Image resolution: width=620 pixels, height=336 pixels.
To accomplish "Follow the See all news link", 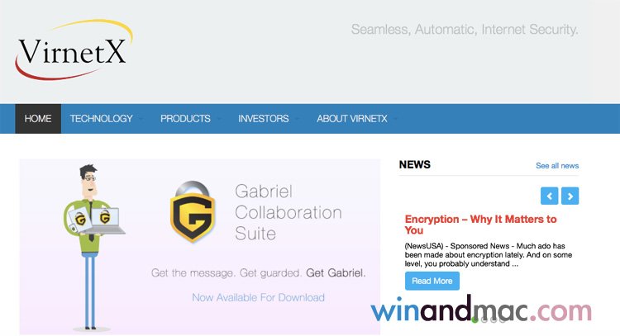I will pyautogui.click(x=557, y=166).
